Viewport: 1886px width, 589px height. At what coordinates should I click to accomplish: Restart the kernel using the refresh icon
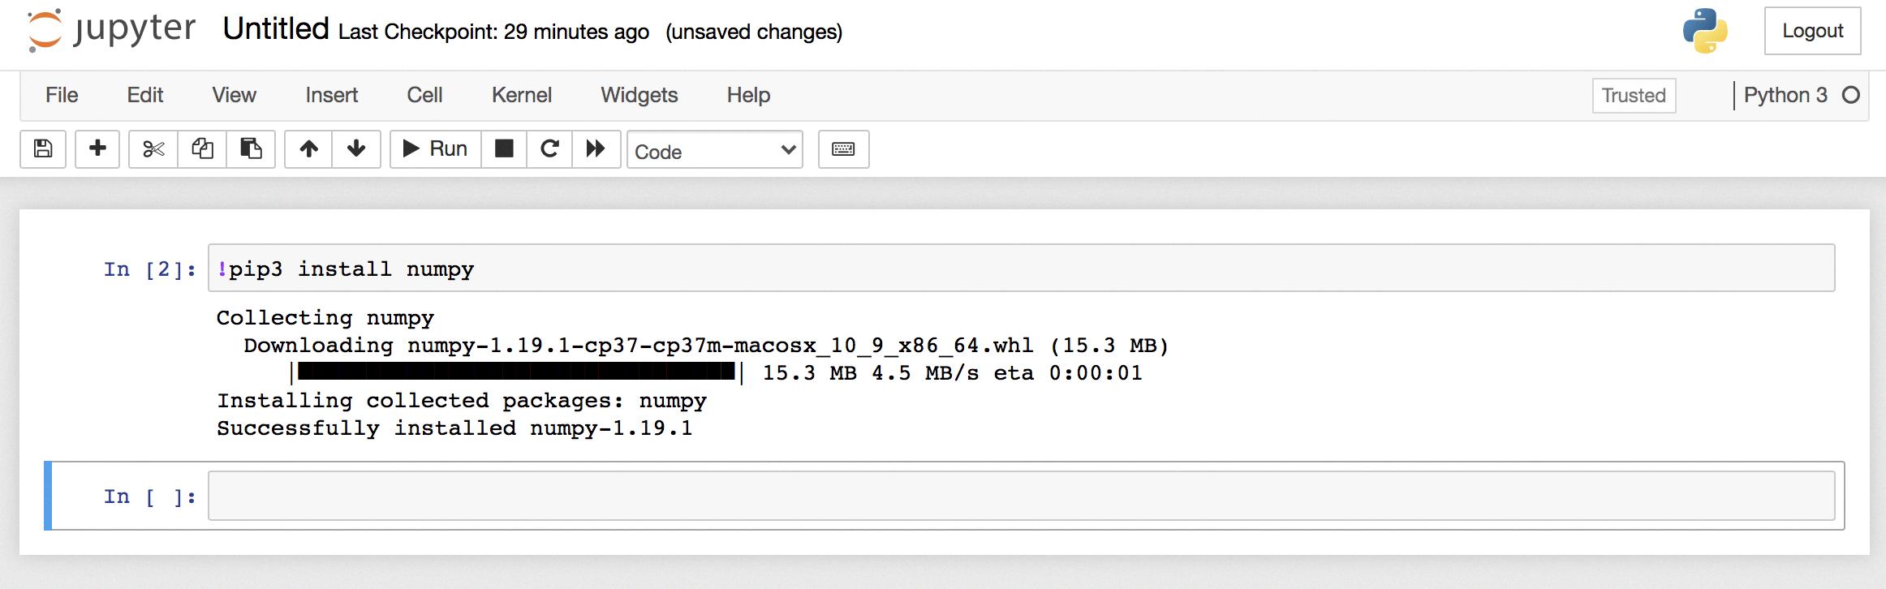click(549, 149)
